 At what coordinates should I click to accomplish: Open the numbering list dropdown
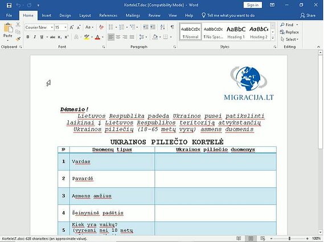[127, 27]
